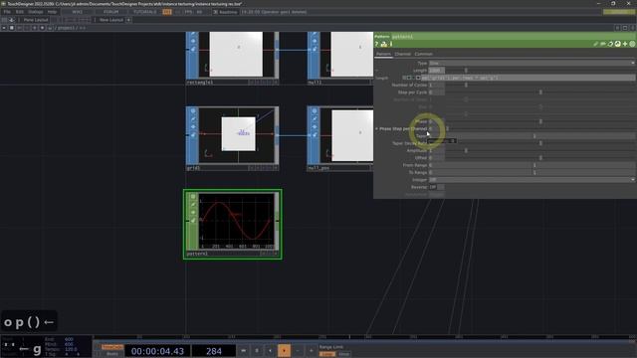Enable Once range limit
Image resolution: width=637 pixels, height=358 pixels.
pos(344,354)
